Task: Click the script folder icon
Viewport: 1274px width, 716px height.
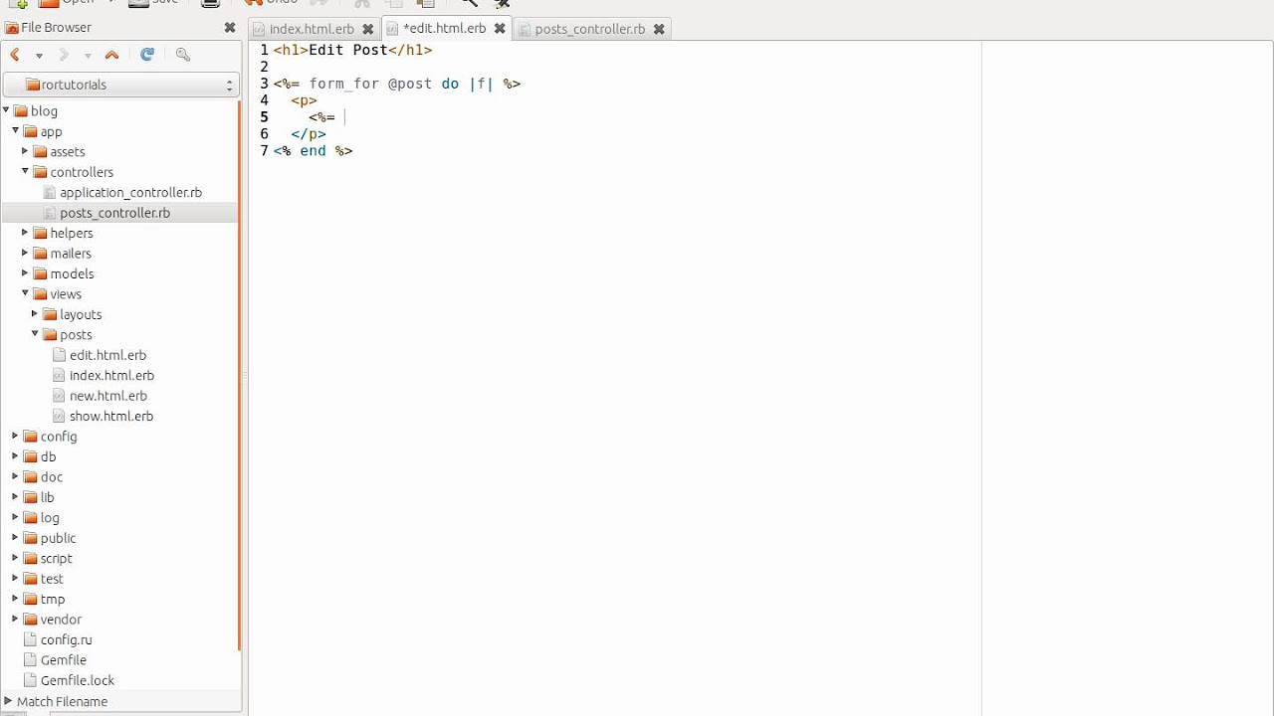Action: pyautogui.click(x=31, y=558)
